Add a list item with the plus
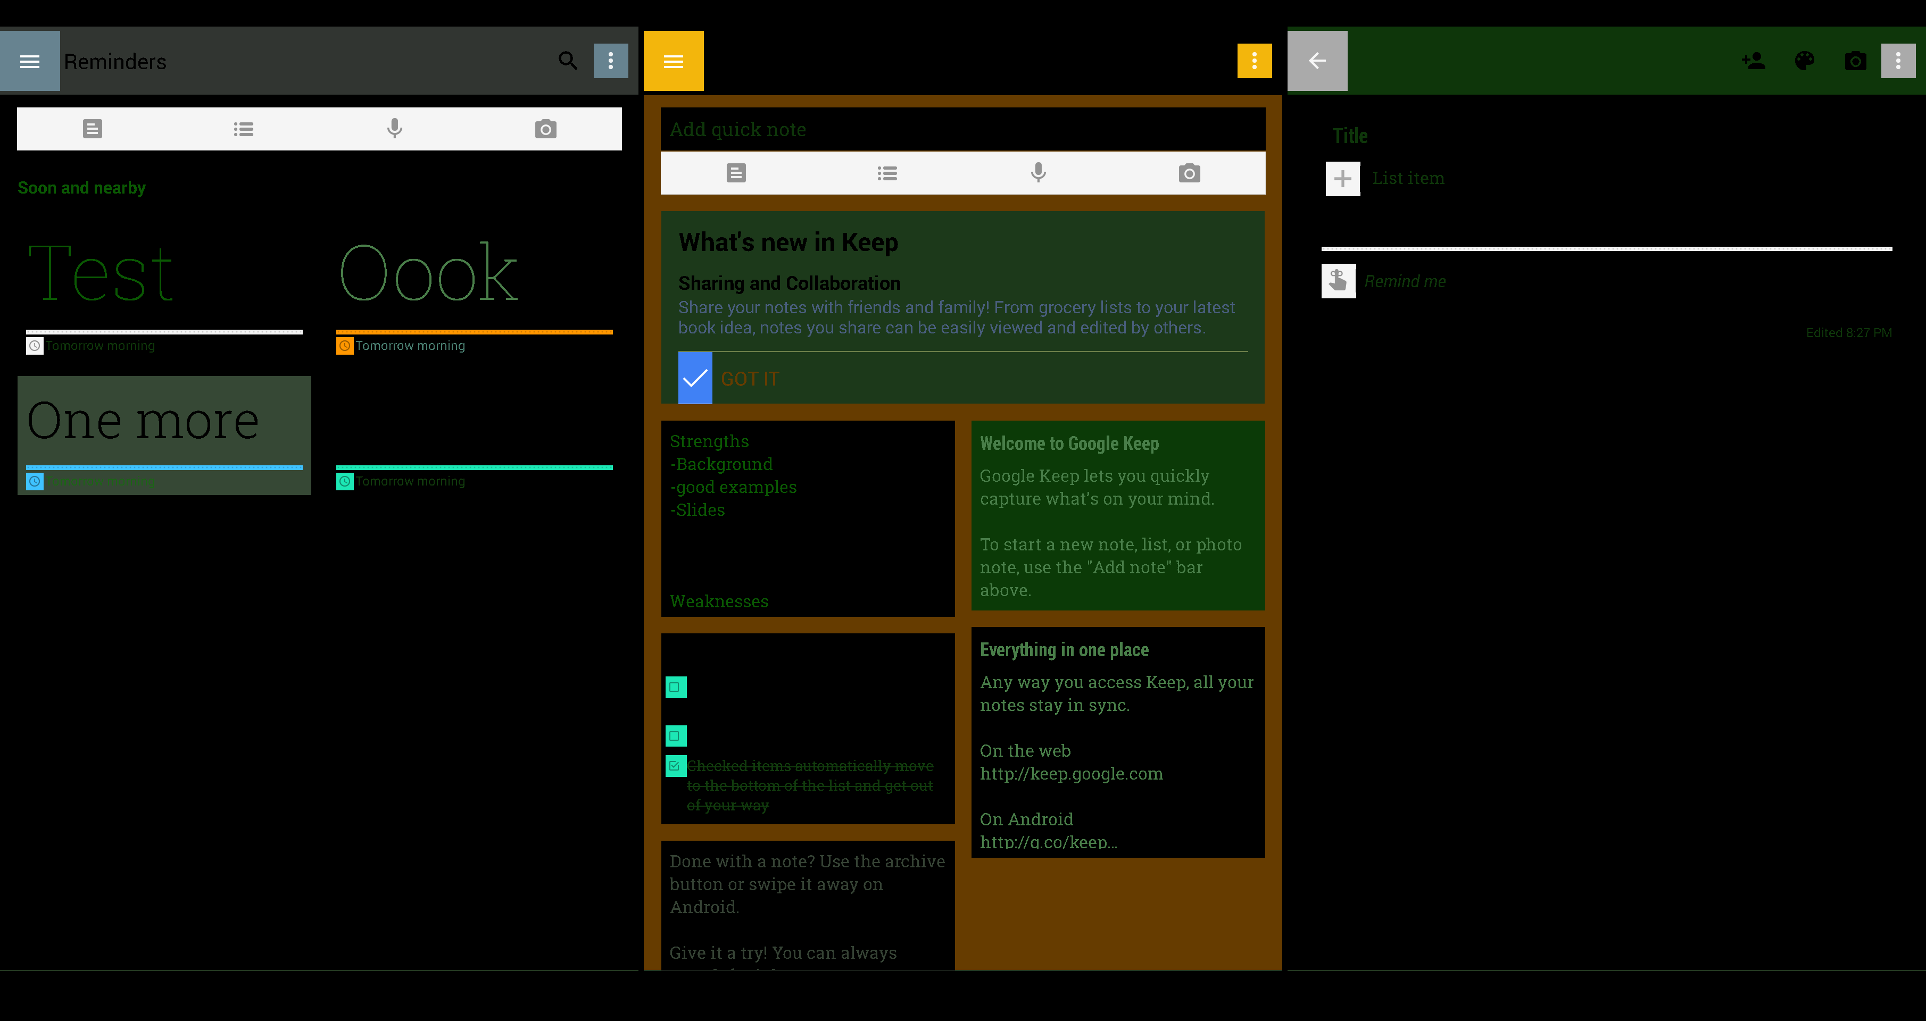The image size is (1926, 1021). [x=1342, y=179]
